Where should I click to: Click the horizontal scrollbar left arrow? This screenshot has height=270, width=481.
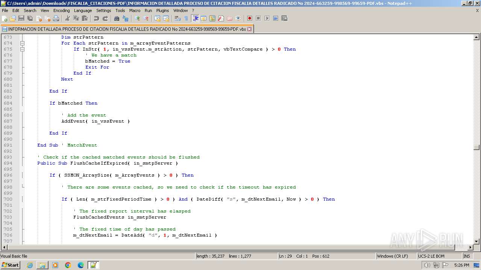[x=5, y=247]
